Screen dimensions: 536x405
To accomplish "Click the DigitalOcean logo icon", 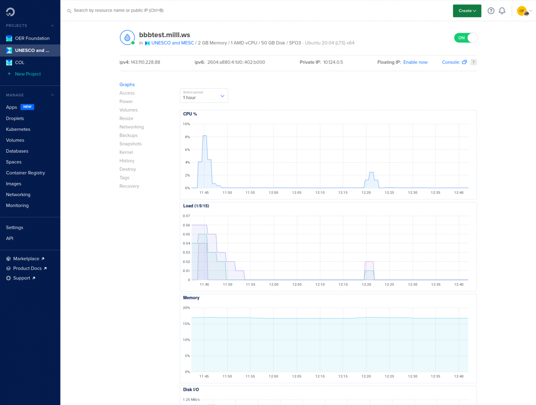I will point(10,12).
